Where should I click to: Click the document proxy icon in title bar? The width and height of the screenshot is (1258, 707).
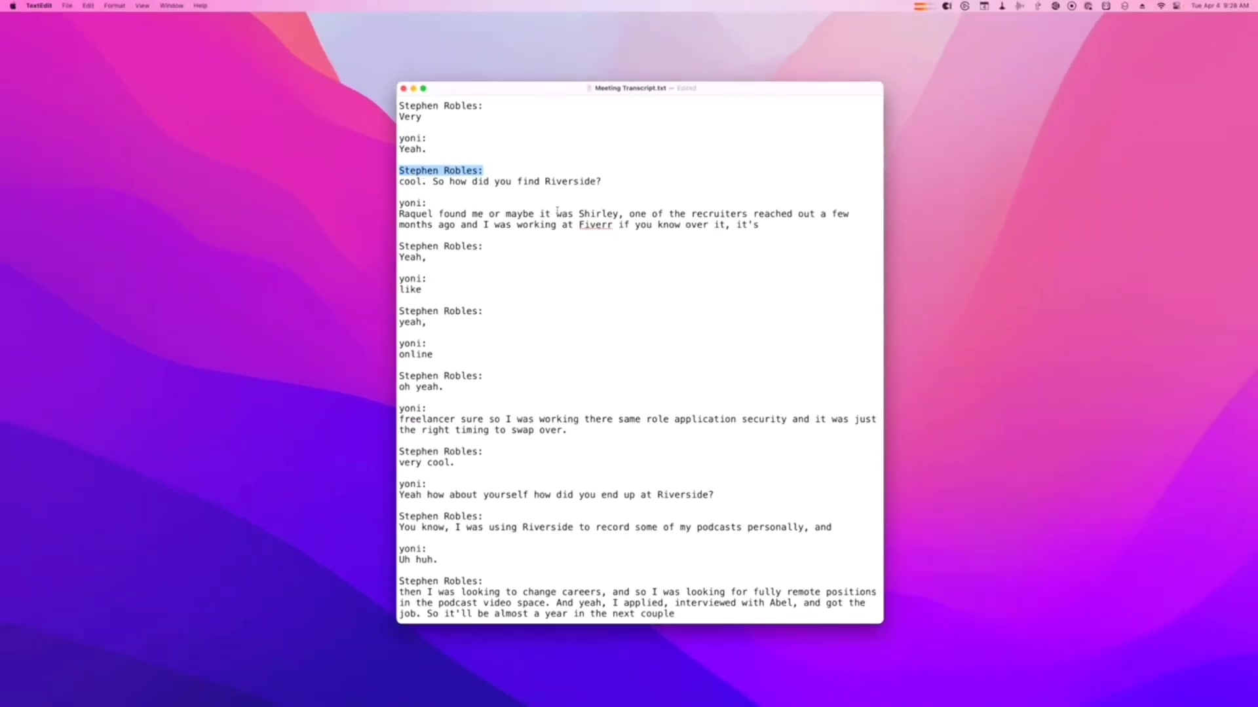tap(589, 88)
